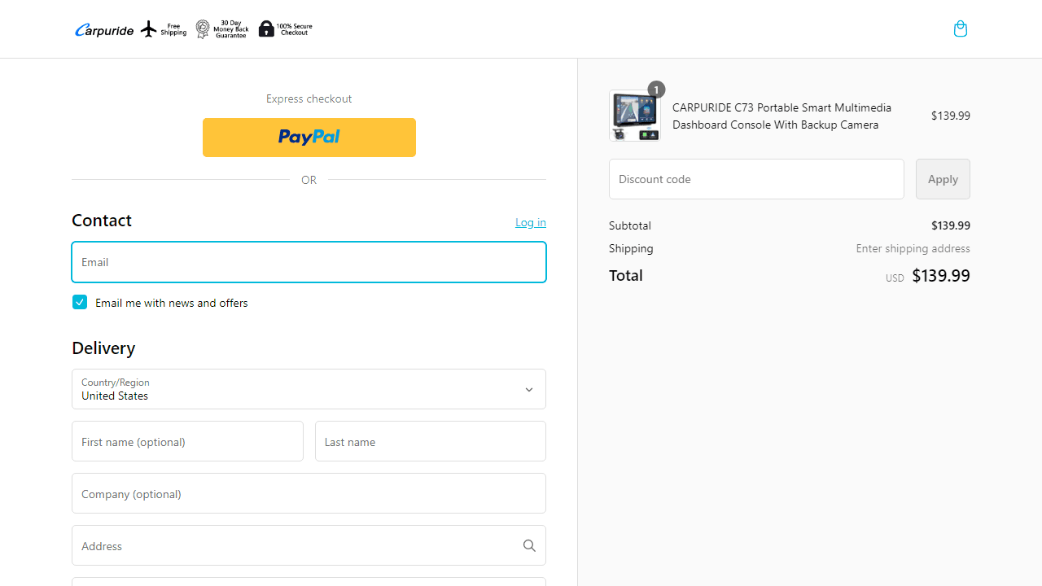Click the Apply discount button
This screenshot has height=586, width=1042.
click(943, 179)
